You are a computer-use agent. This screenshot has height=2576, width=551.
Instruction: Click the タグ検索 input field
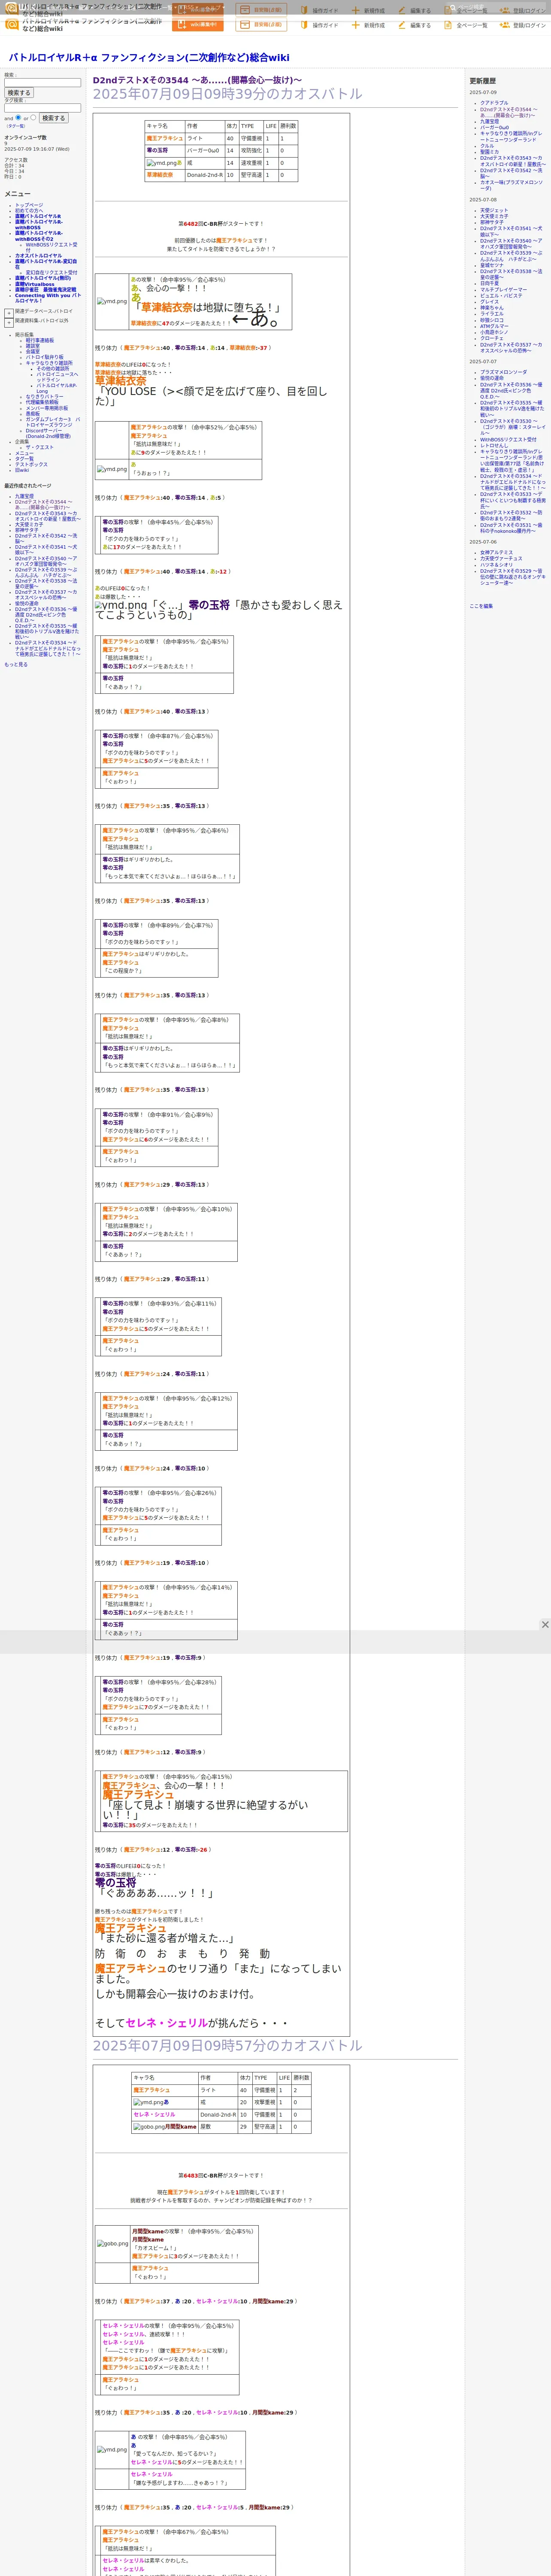(42, 108)
